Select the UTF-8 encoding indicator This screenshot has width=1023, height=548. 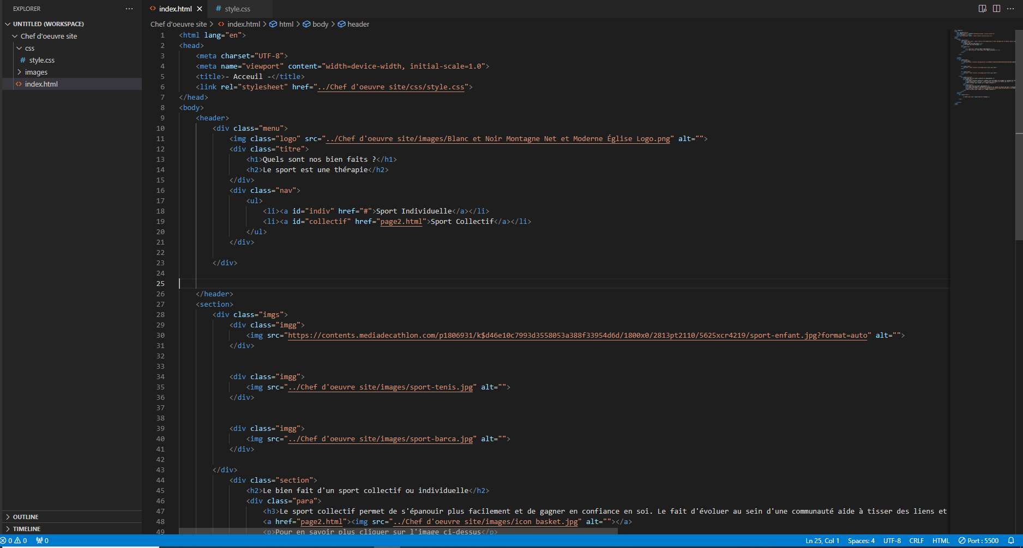point(892,540)
